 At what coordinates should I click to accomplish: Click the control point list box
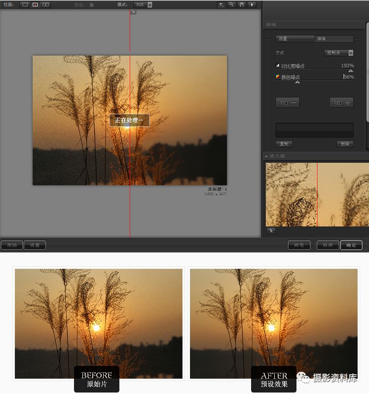[314, 130]
